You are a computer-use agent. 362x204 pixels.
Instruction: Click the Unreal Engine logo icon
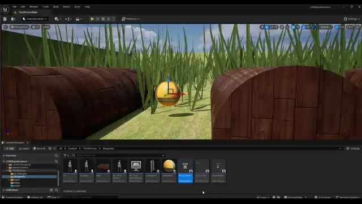pos(5,10)
